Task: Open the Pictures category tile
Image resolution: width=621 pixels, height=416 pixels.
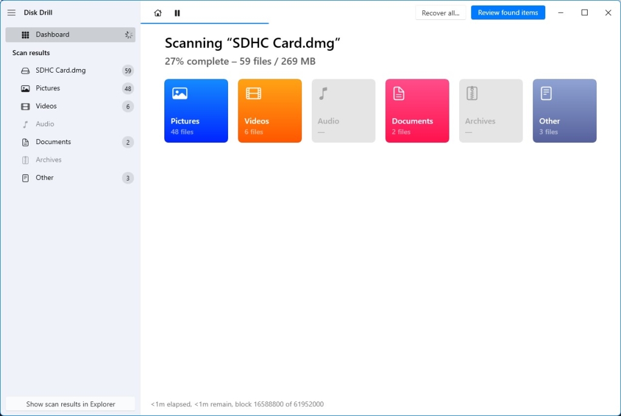Action: coord(196,110)
